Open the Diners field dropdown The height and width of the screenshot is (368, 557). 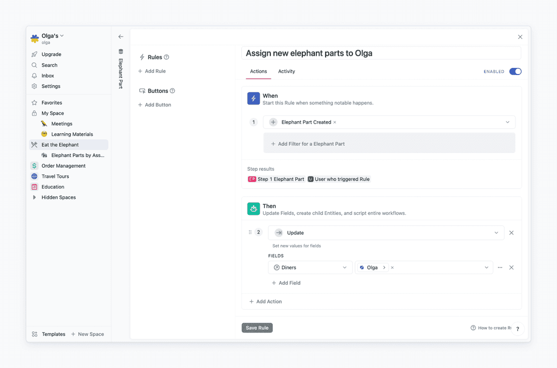click(x=345, y=267)
